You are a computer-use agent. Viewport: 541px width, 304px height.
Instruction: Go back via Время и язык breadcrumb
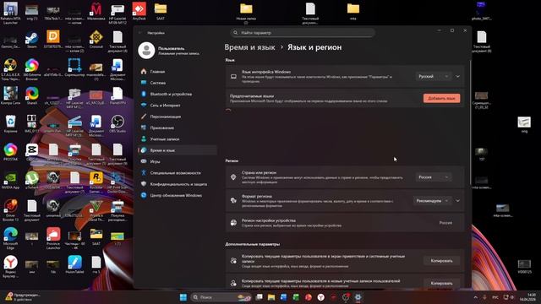coord(250,47)
